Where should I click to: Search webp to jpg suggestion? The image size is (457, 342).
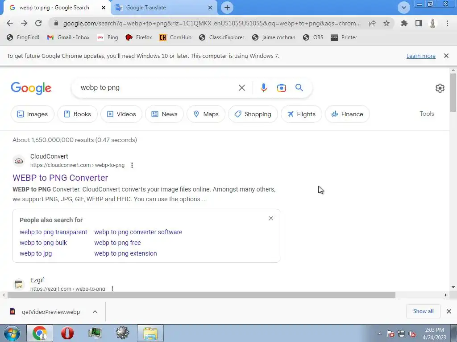pos(36,253)
